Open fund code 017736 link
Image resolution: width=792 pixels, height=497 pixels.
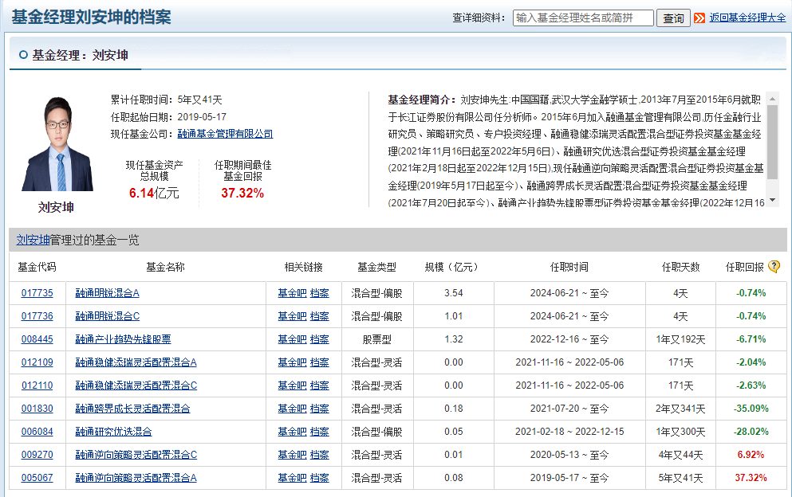37,316
